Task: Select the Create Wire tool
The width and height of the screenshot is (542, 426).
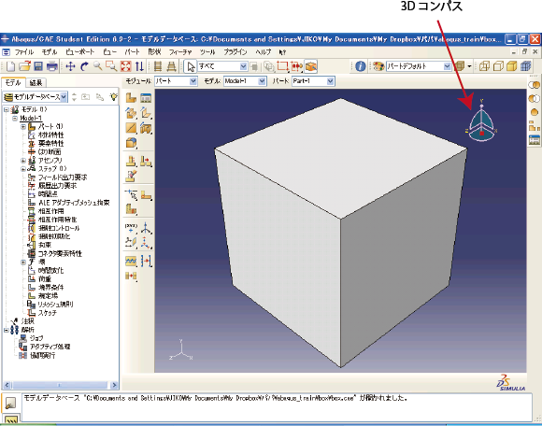Action: click(131, 128)
